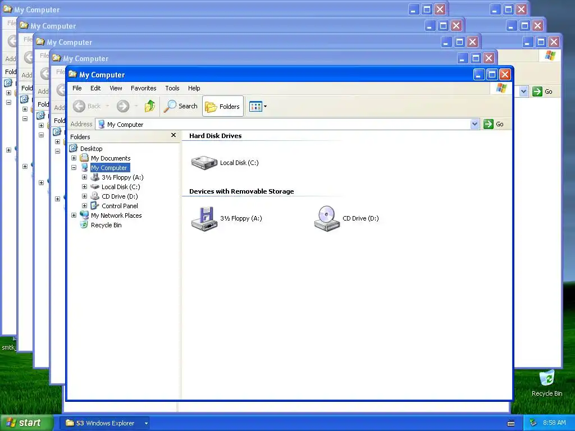The height and width of the screenshot is (431, 575).
Task: Open the Edit menu in the front window
Action: tap(95, 88)
